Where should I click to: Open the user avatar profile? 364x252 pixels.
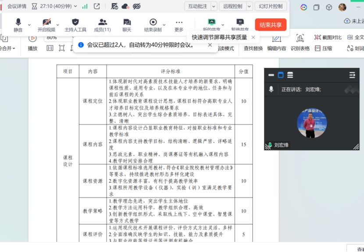point(343,7)
